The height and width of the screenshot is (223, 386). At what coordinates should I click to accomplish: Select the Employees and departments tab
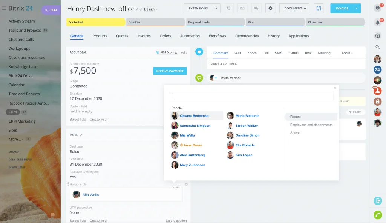tap(311, 125)
